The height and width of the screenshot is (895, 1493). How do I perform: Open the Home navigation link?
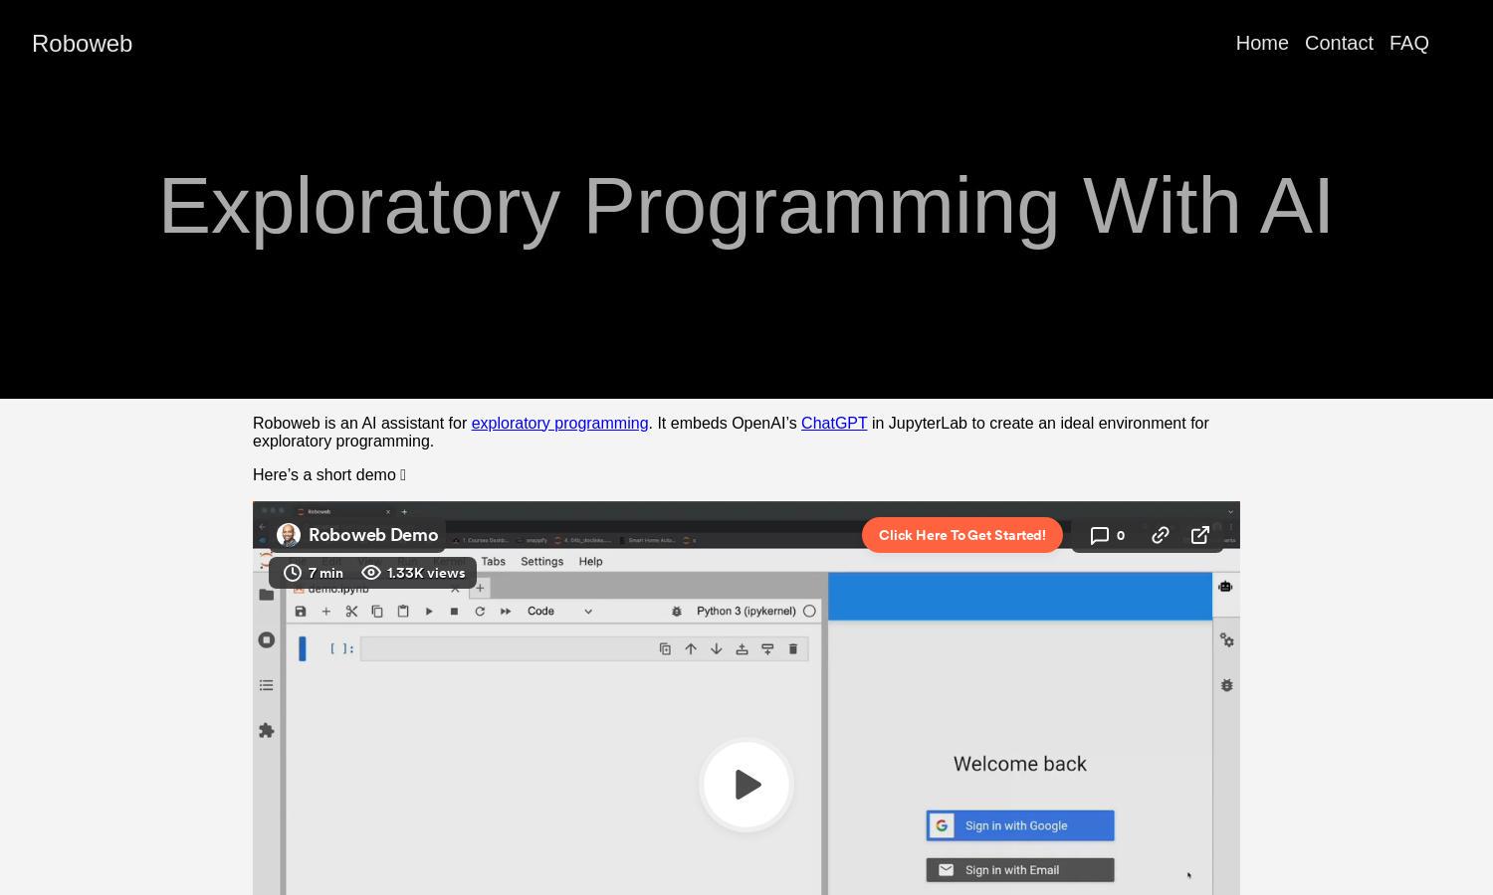(1262, 43)
